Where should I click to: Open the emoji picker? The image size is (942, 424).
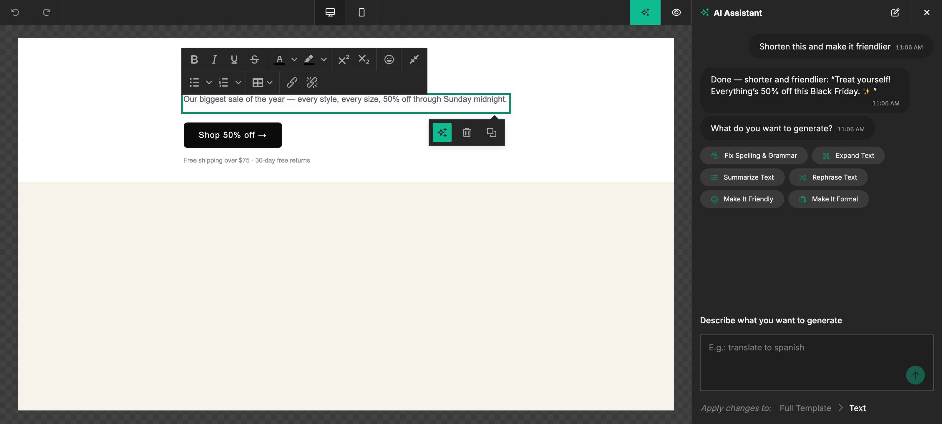[389, 59]
